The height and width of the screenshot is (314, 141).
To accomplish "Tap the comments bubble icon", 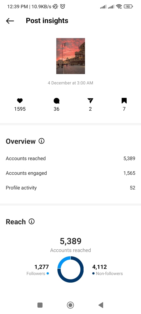I will (x=56, y=101).
